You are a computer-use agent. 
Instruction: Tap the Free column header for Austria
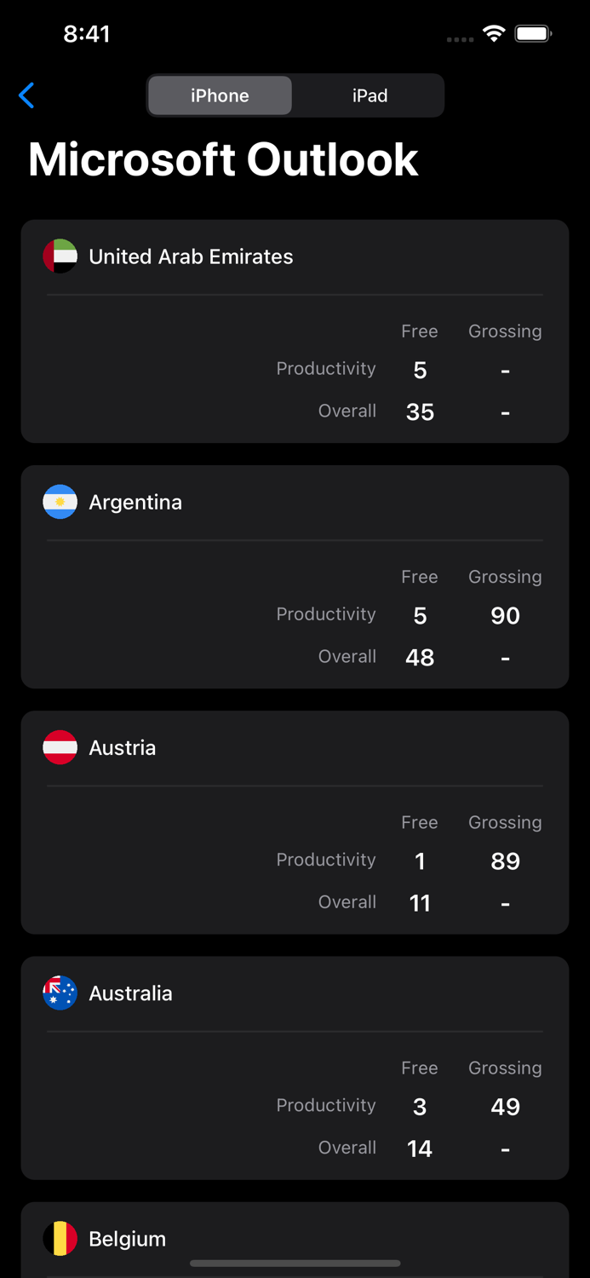point(420,822)
